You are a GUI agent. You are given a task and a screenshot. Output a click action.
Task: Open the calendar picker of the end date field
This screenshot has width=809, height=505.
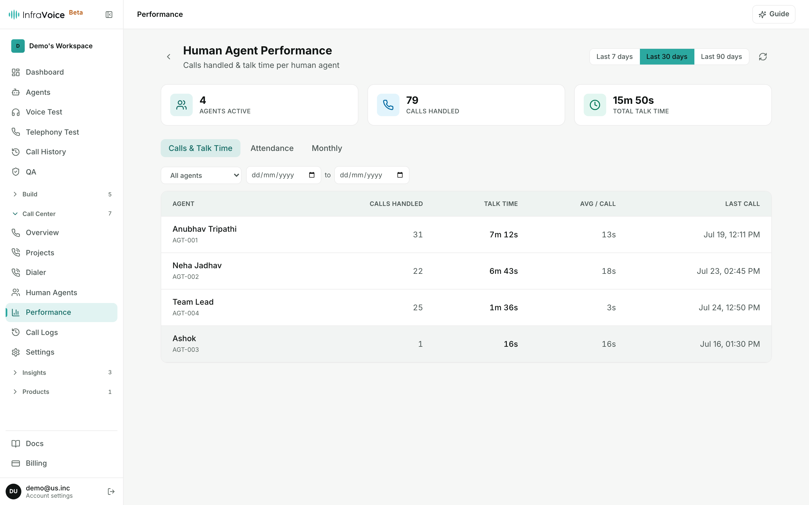[x=400, y=175]
